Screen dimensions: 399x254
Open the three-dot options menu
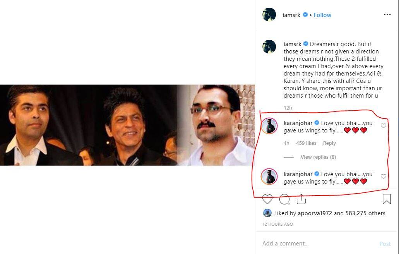point(387,14)
